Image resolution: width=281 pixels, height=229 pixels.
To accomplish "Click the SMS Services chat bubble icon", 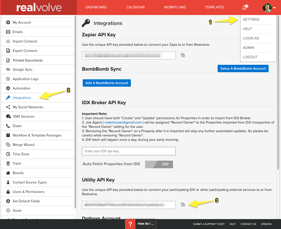I will (x=8, y=116).
